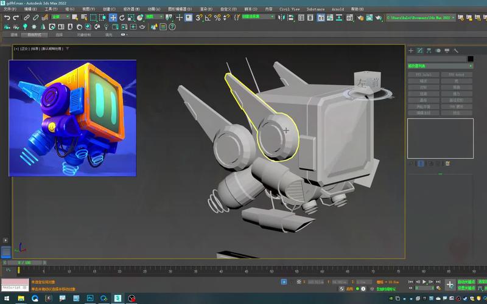Toggle Keyboard Shortcut Override
The width and height of the screenshot is (487, 304).
[x=189, y=18]
